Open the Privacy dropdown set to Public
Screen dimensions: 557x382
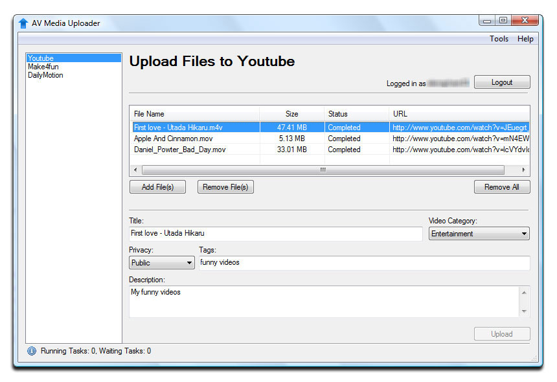(162, 263)
